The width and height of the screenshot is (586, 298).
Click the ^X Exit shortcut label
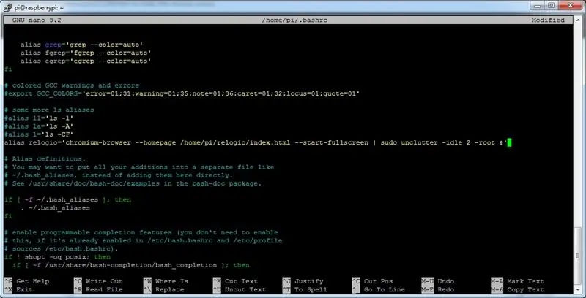19,289
